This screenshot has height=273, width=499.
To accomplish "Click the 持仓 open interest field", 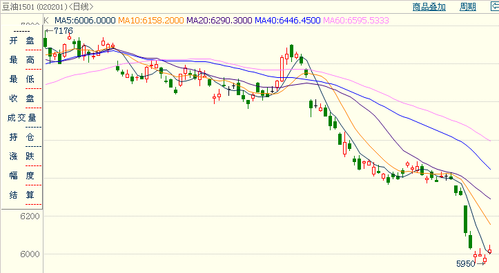I will 21,137.
